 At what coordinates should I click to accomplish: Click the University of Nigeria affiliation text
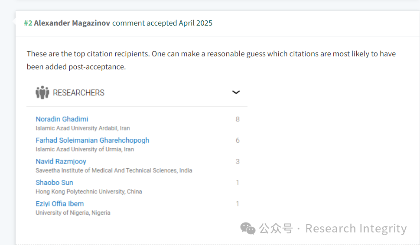click(x=73, y=213)
